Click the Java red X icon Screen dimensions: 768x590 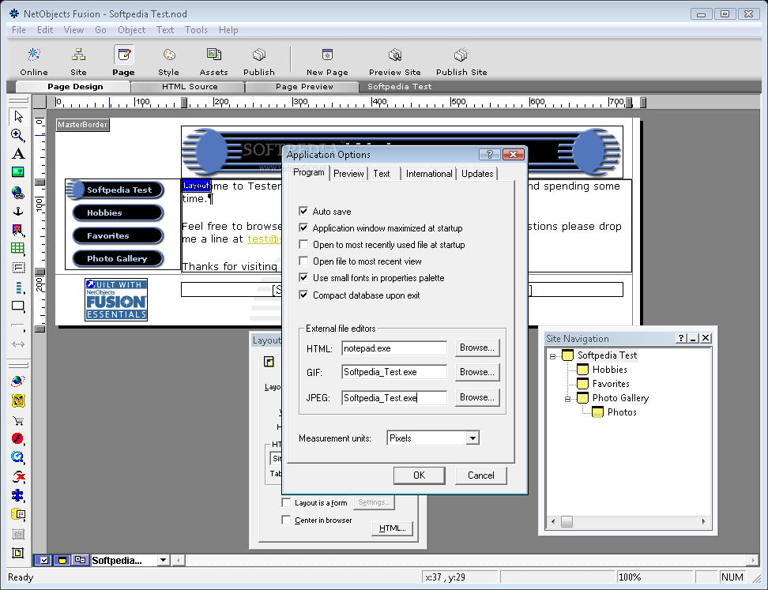pyautogui.click(x=18, y=476)
